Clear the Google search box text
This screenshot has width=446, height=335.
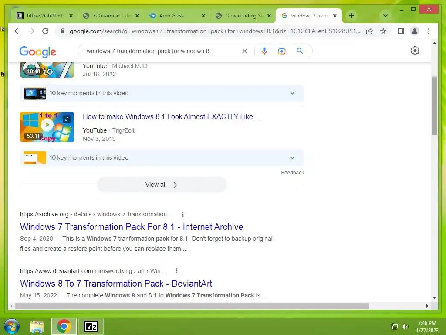coord(245,51)
